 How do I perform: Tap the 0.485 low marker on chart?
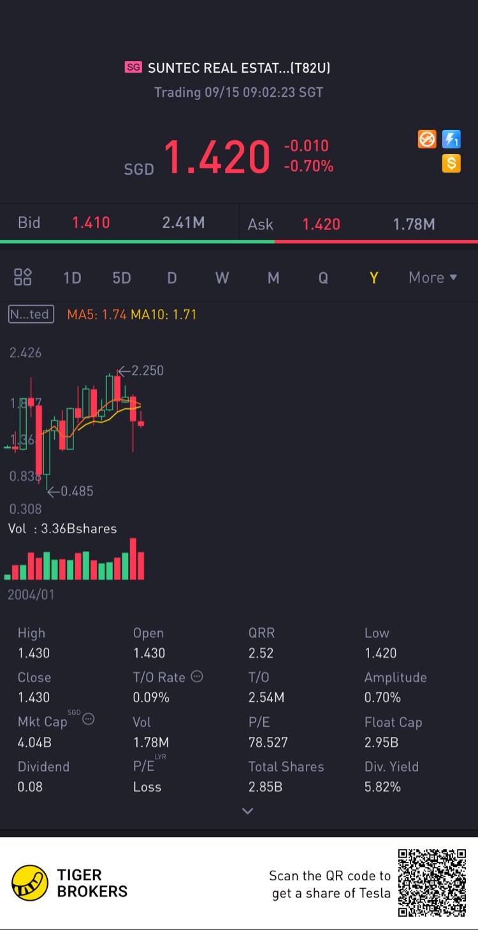(71, 491)
